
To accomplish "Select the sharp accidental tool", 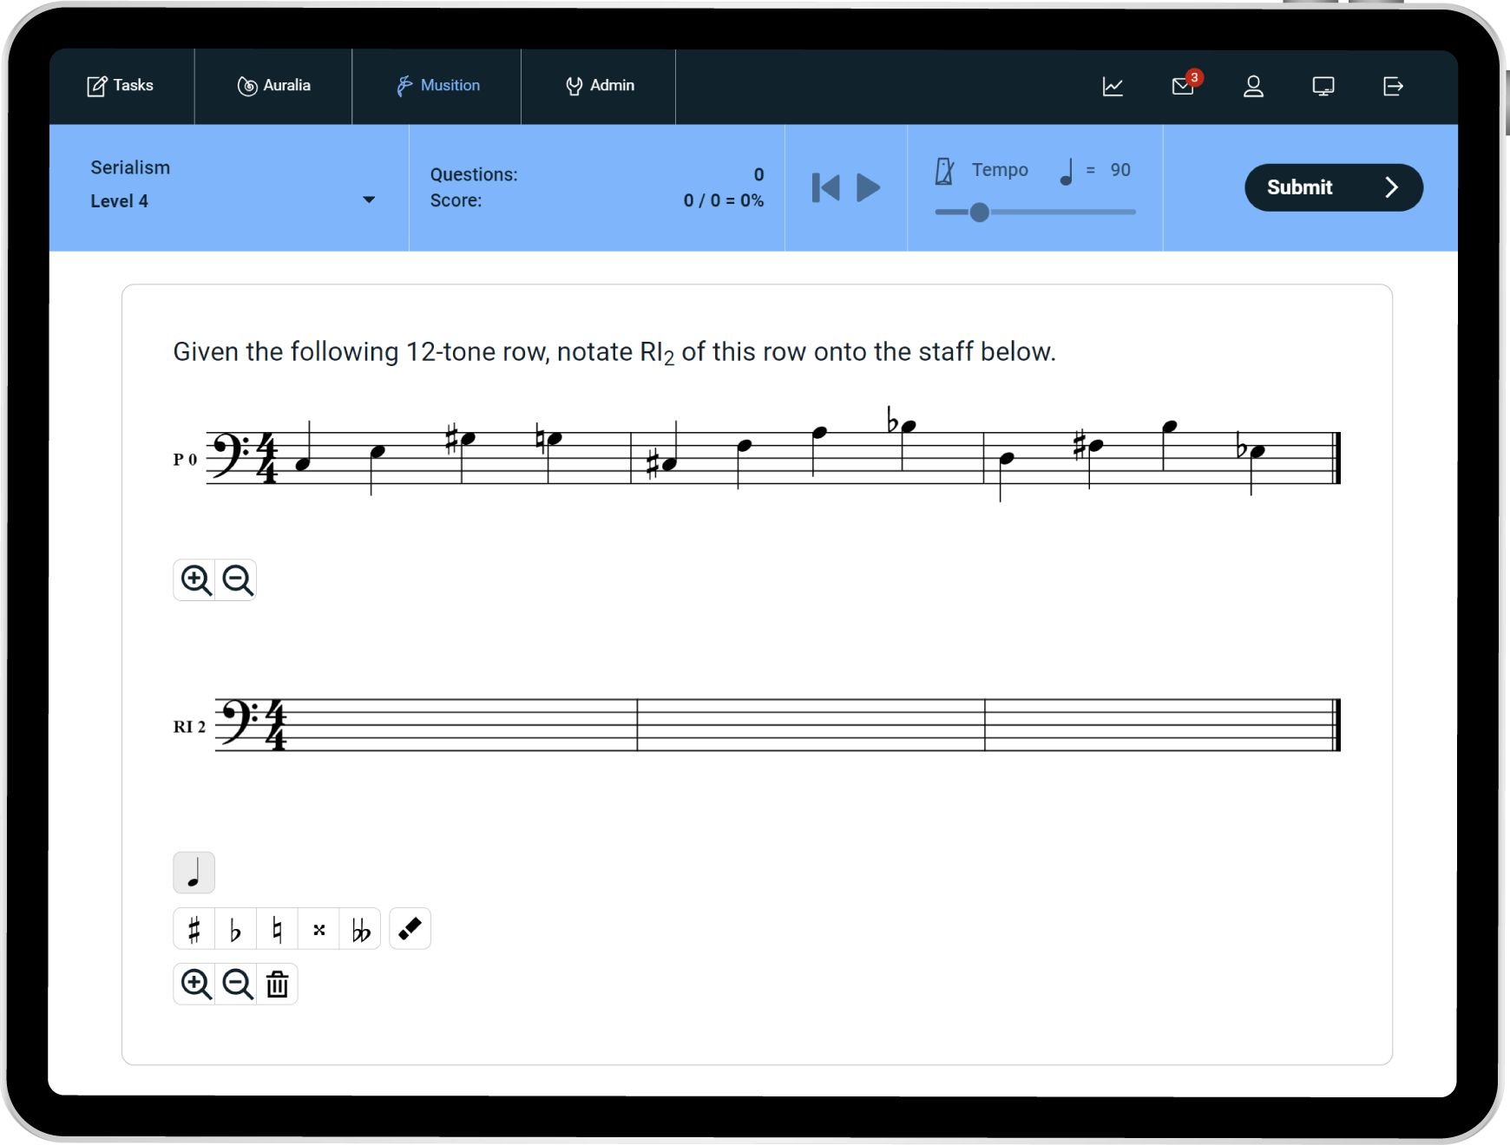I will [194, 930].
